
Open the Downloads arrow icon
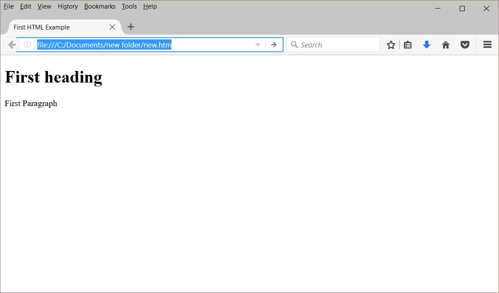coord(426,45)
